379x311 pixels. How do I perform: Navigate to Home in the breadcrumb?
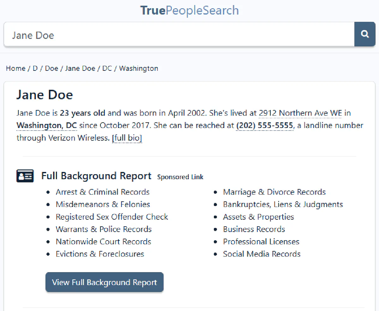15,68
